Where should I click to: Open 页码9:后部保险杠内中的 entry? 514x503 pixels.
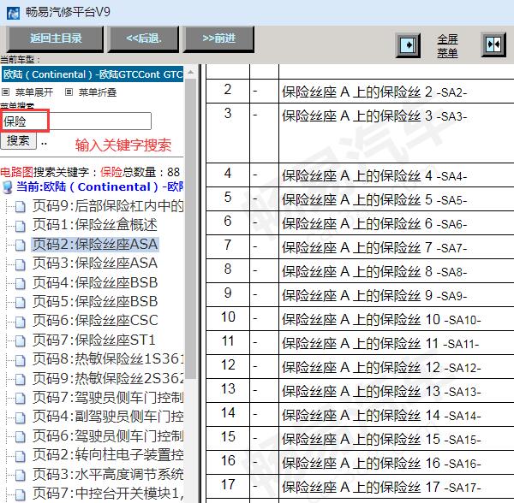[x=108, y=206]
